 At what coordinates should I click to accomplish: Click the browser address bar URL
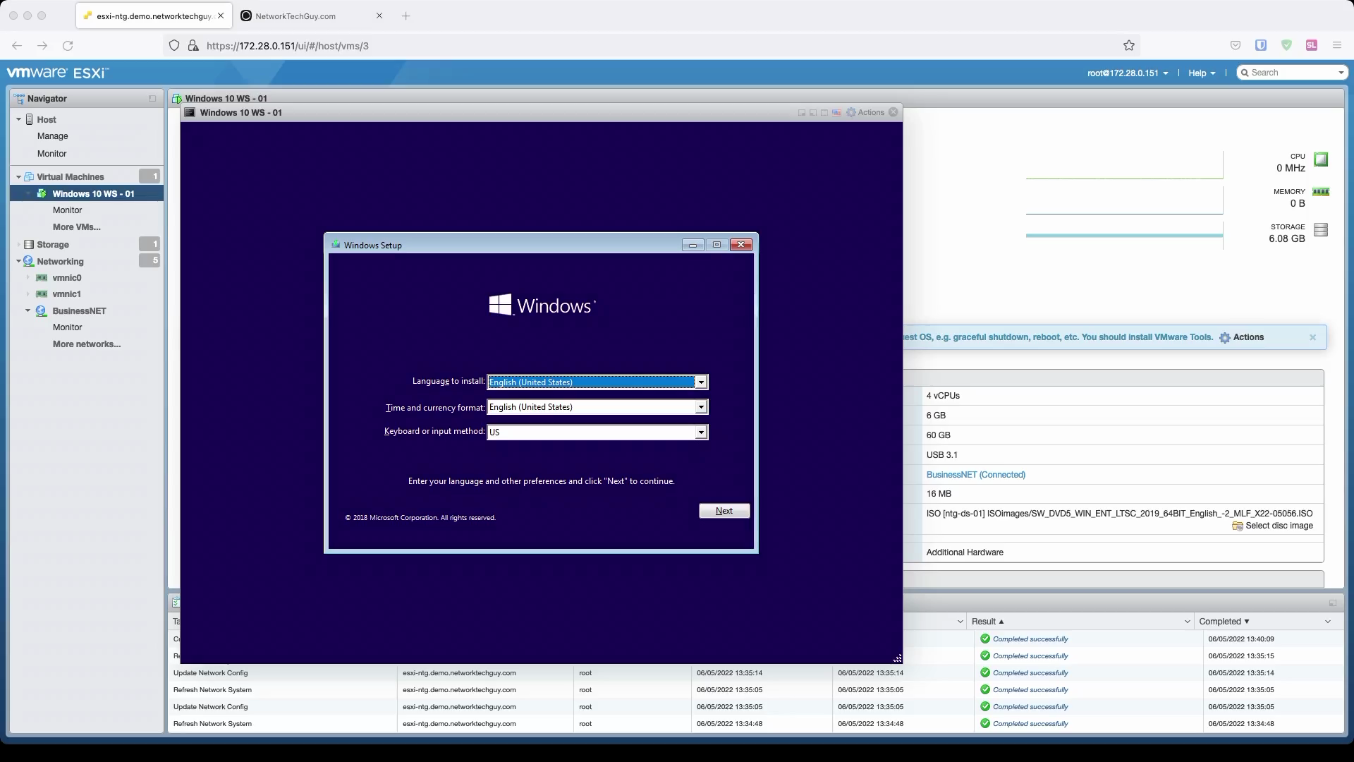288,46
